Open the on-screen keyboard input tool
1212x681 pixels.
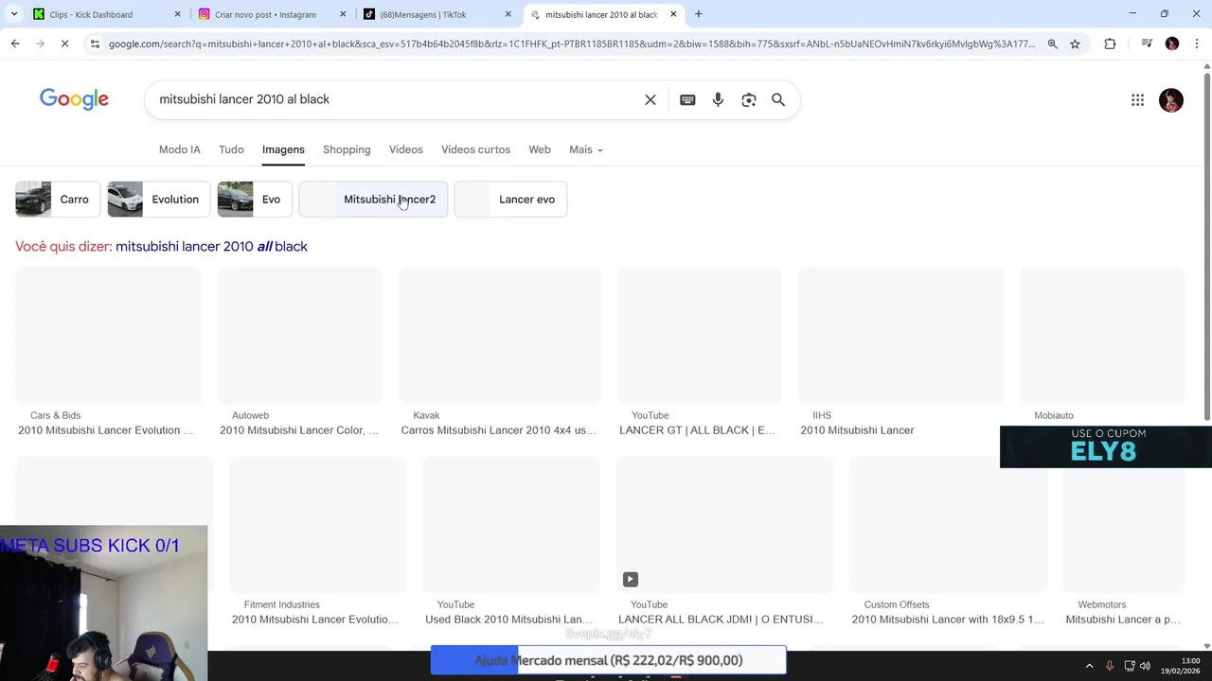687,99
